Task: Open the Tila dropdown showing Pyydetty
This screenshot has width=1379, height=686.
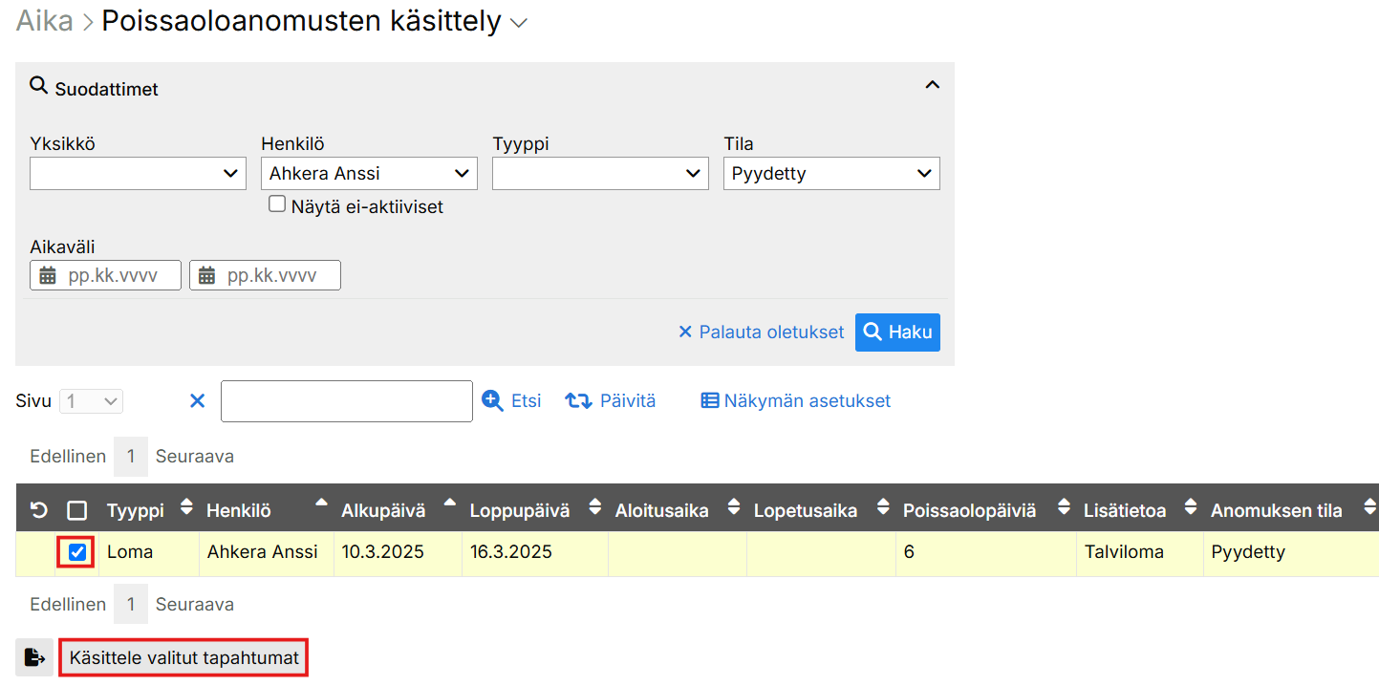Action: point(831,174)
